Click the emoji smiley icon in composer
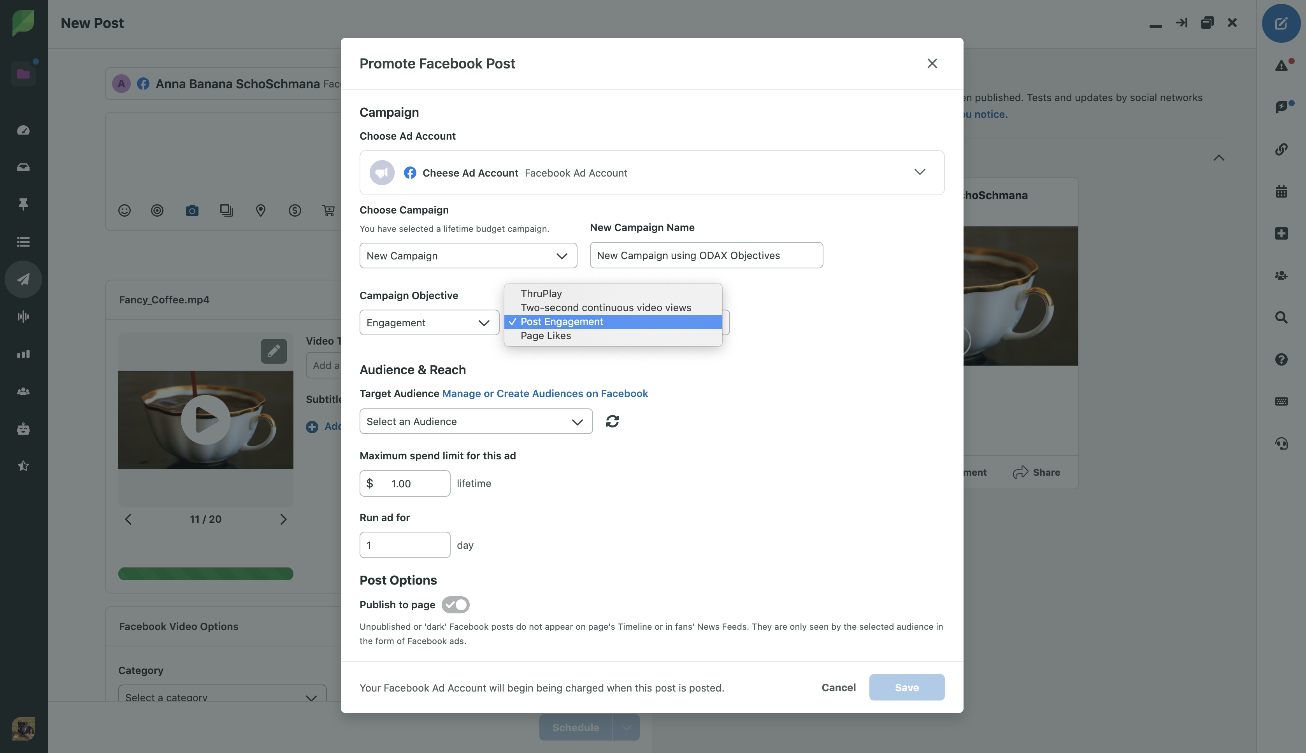Viewport: 1306px width, 753px height. 124,210
